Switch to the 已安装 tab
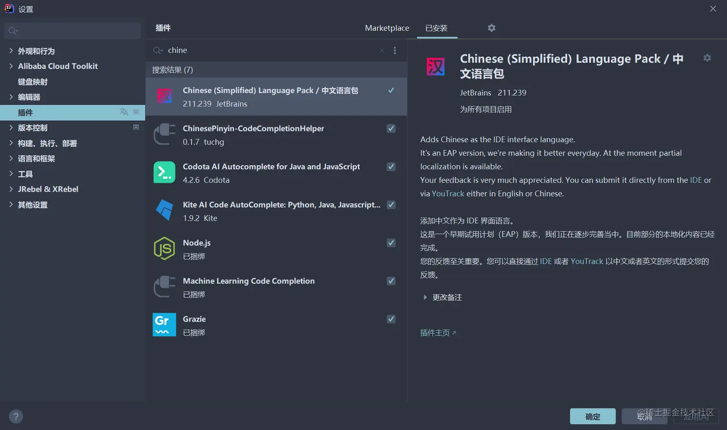727x430 pixels. 437,28
